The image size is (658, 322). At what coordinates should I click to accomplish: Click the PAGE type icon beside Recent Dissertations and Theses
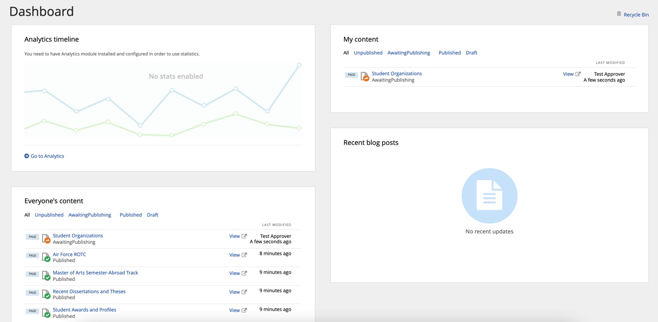(32, 292)
